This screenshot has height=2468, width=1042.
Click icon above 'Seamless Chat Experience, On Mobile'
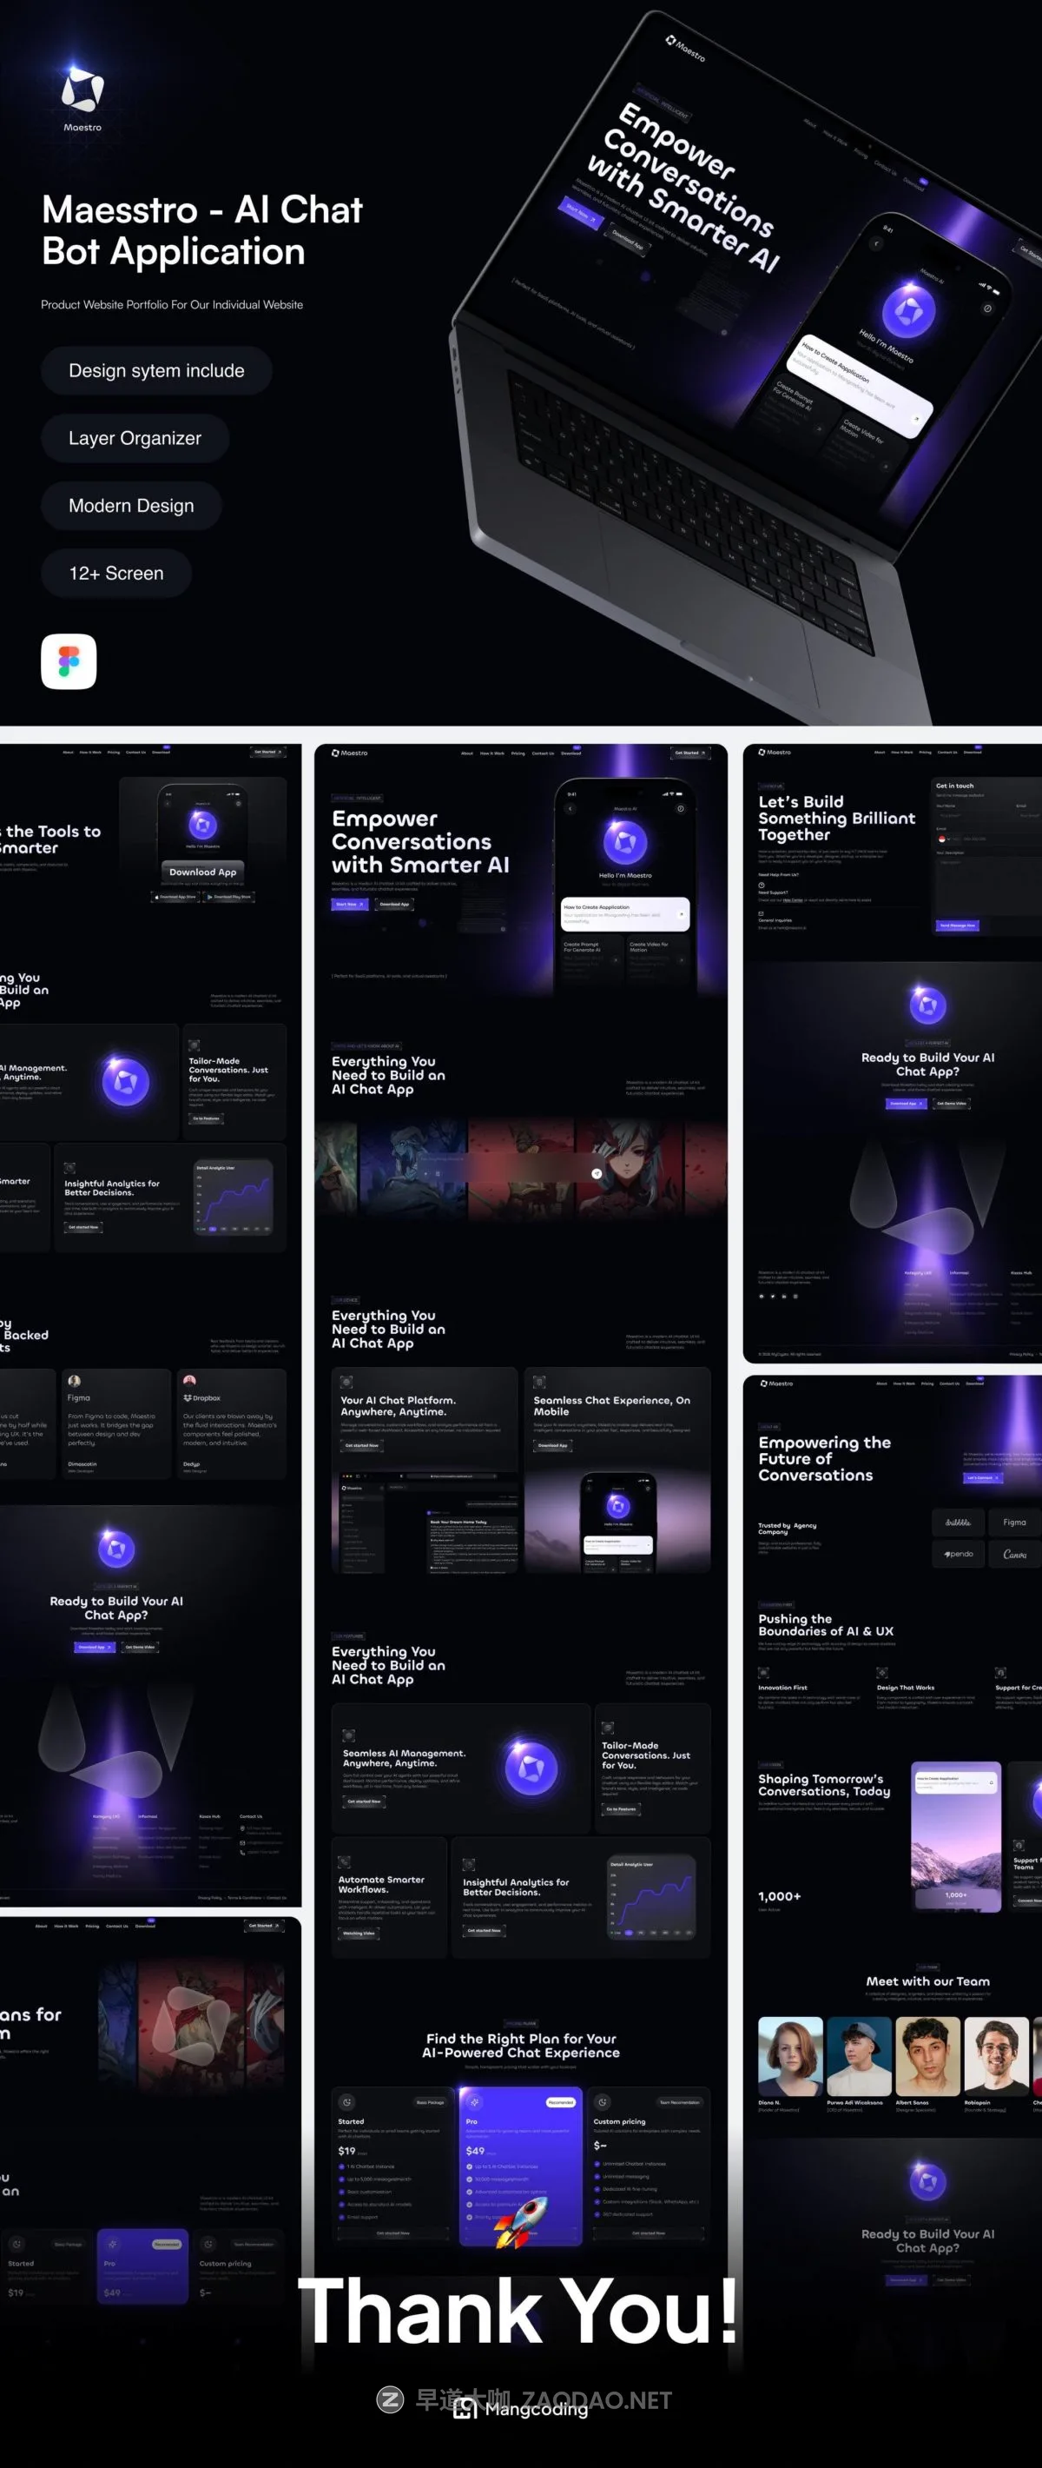539,1382
